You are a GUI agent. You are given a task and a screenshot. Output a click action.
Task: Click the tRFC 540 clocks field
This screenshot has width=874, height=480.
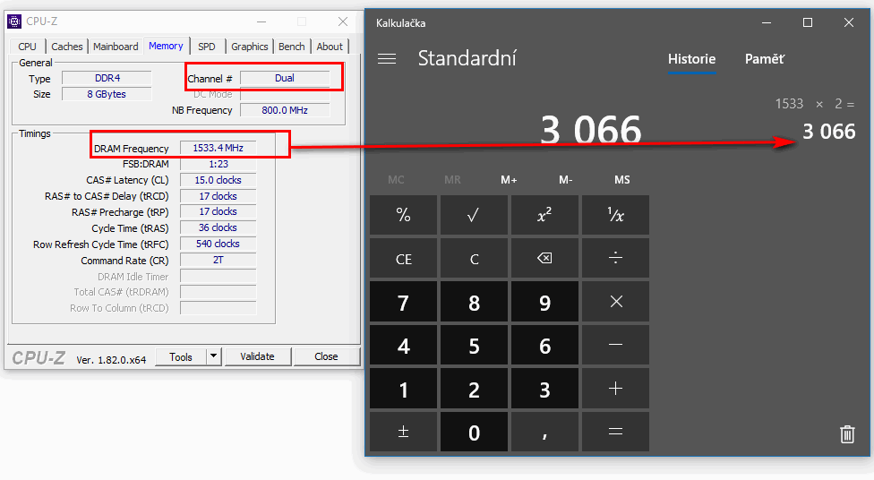218,244
